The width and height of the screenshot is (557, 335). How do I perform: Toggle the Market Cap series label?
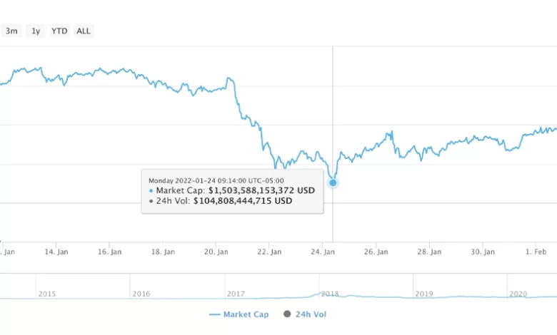click(x=246, y=314)
